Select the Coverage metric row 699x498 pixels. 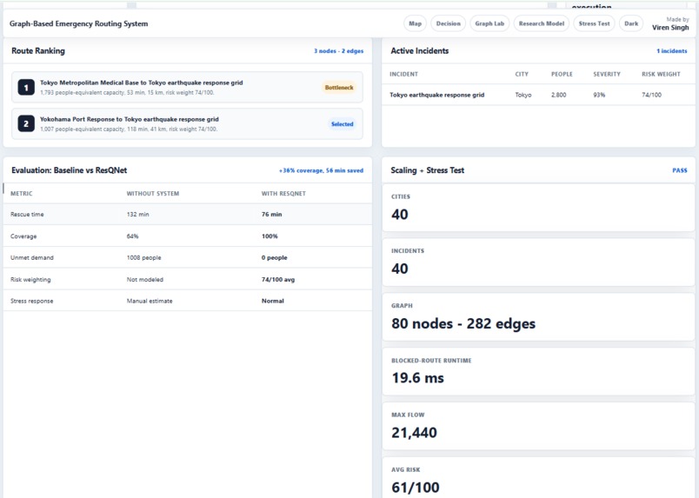pos(187,236)
